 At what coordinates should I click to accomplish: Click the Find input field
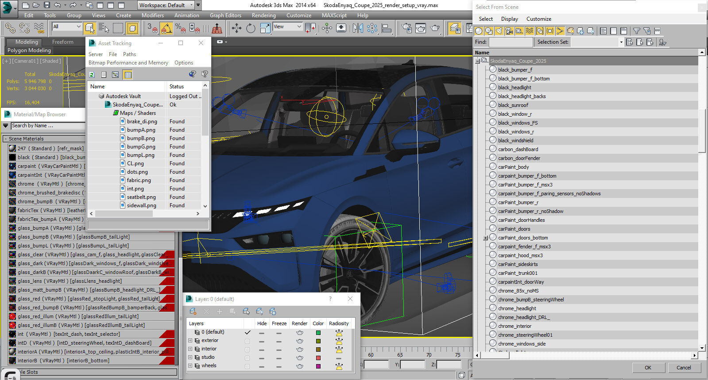(511, 42)
